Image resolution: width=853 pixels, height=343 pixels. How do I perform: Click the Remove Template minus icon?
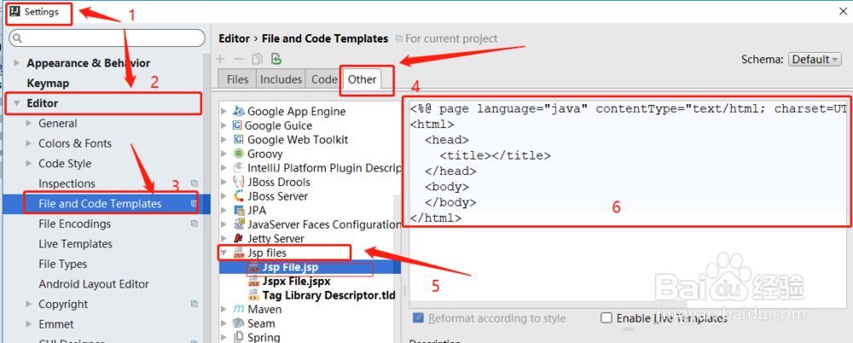point(239,59)
